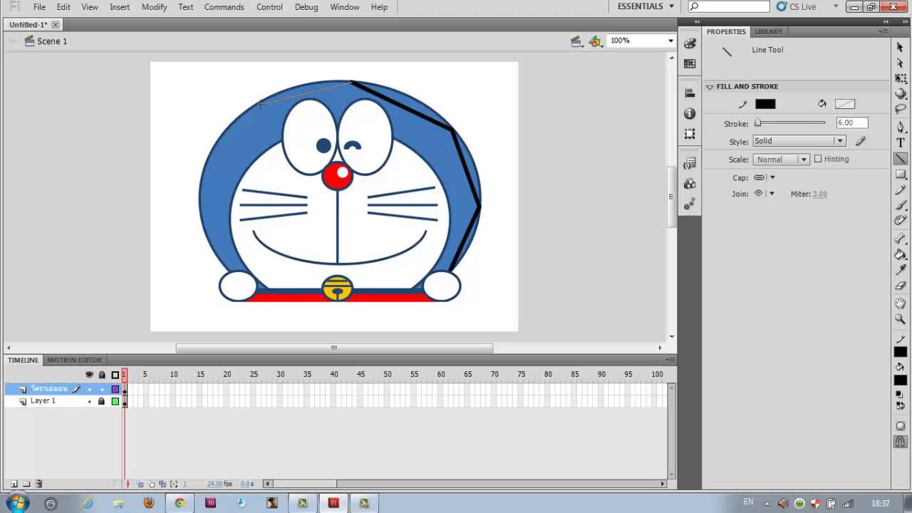Enable the Hinting checkbox
Image resolution: width=912 pixels, height=513 pixels.
coord(818,159)
